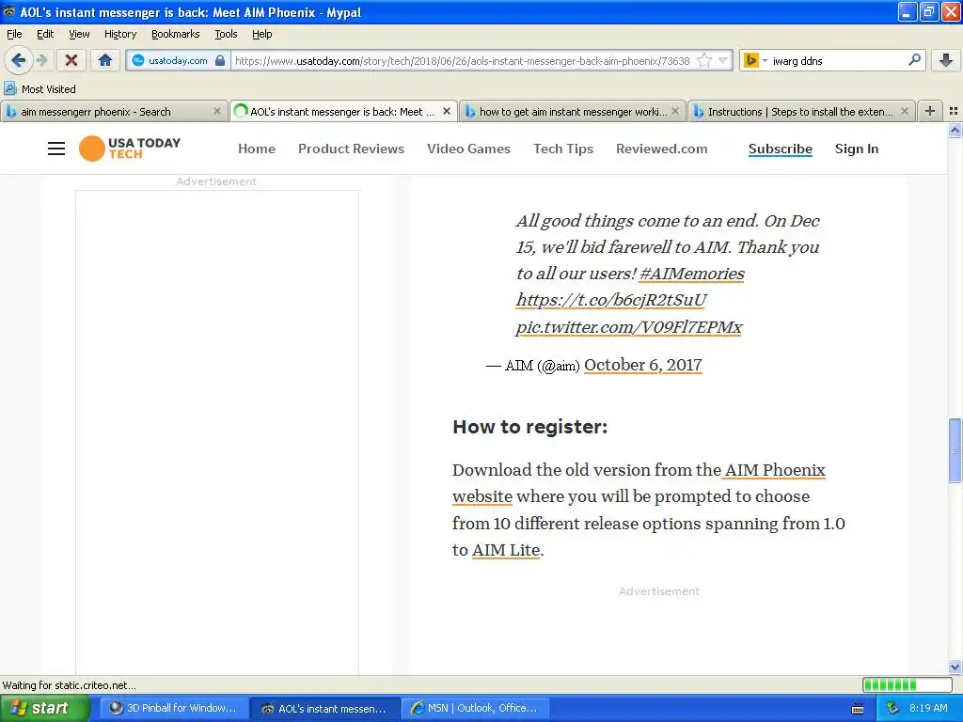Click the AOL's instant messenger taskbar button
This screenshot has width=963, height=722.
pos(324,709)
